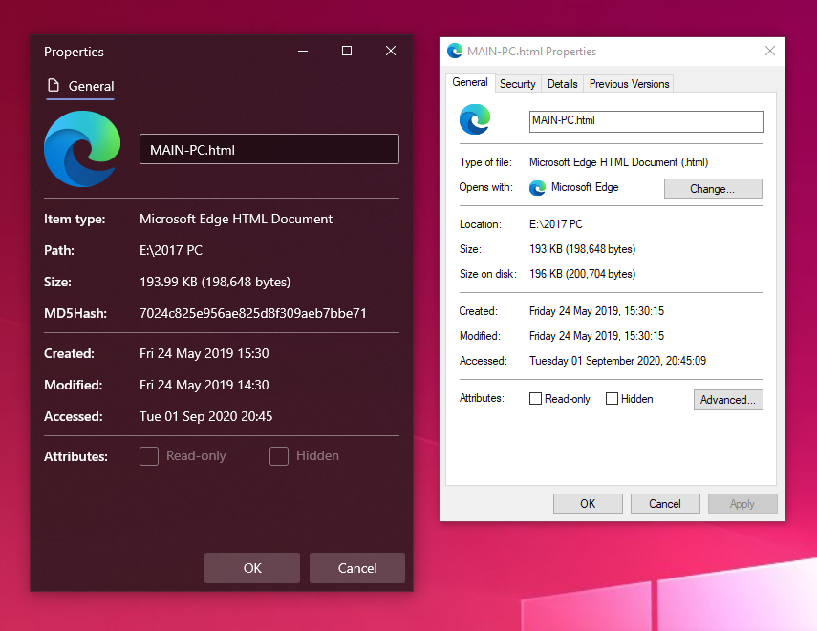Click the MD5Hash value 7024c825e956ae825d8f309aeb7bbe71

point(252,313)
